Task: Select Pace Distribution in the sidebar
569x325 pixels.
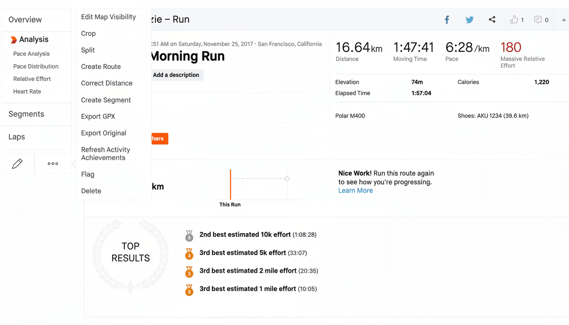Action: 36,66
